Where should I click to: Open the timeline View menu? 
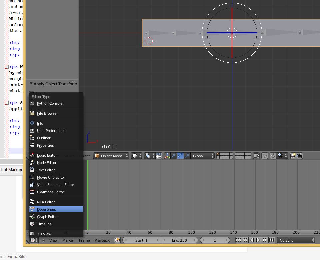pos(53,240)
